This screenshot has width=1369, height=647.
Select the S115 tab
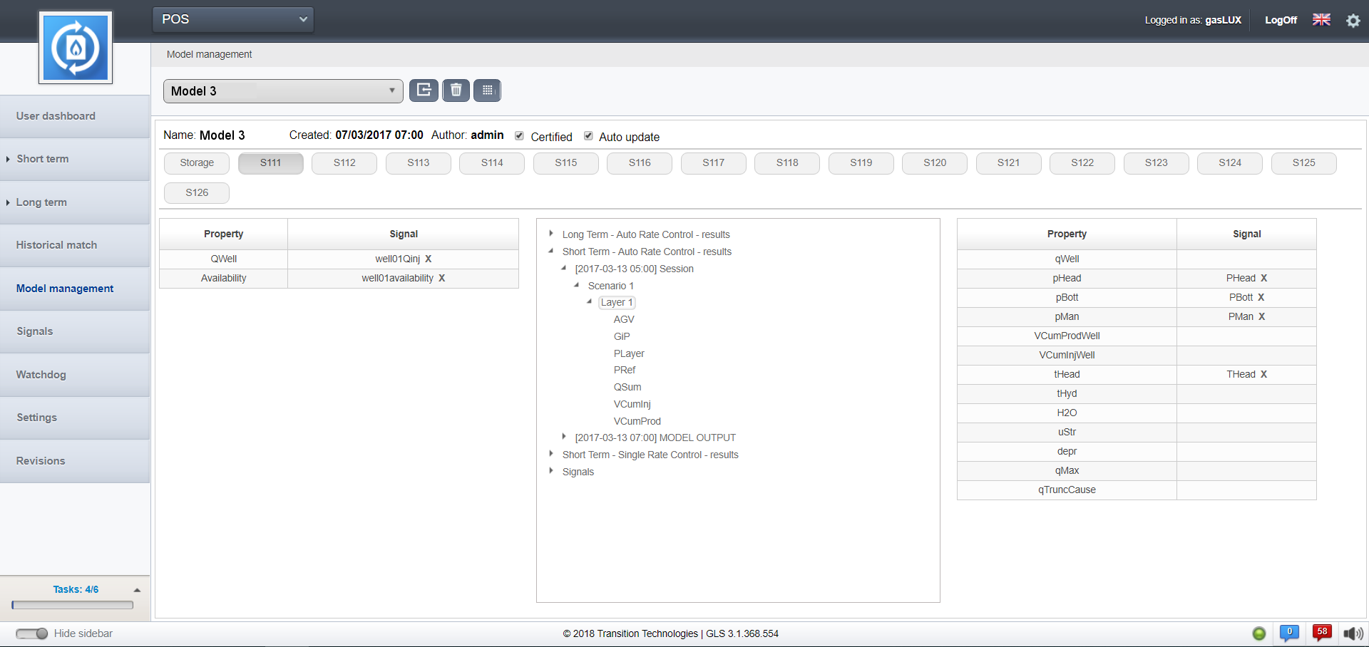point(565,163)
